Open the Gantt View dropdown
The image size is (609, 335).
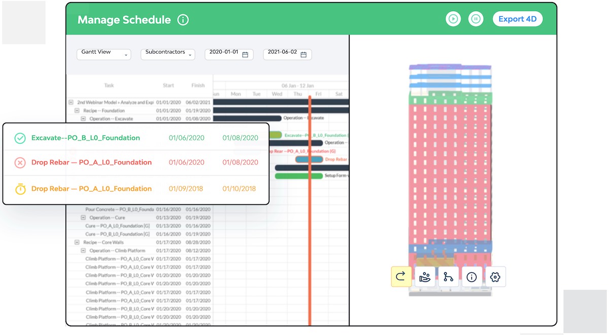click(x=104, y=54)
